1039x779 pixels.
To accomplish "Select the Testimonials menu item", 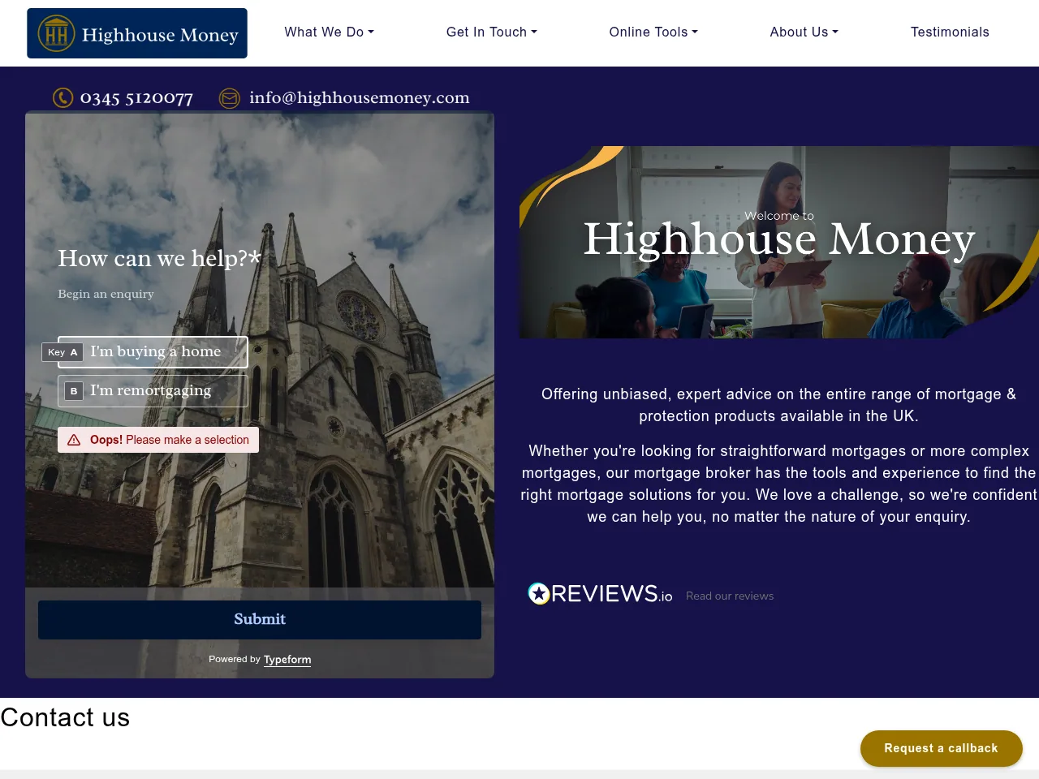I will [950, 32].
